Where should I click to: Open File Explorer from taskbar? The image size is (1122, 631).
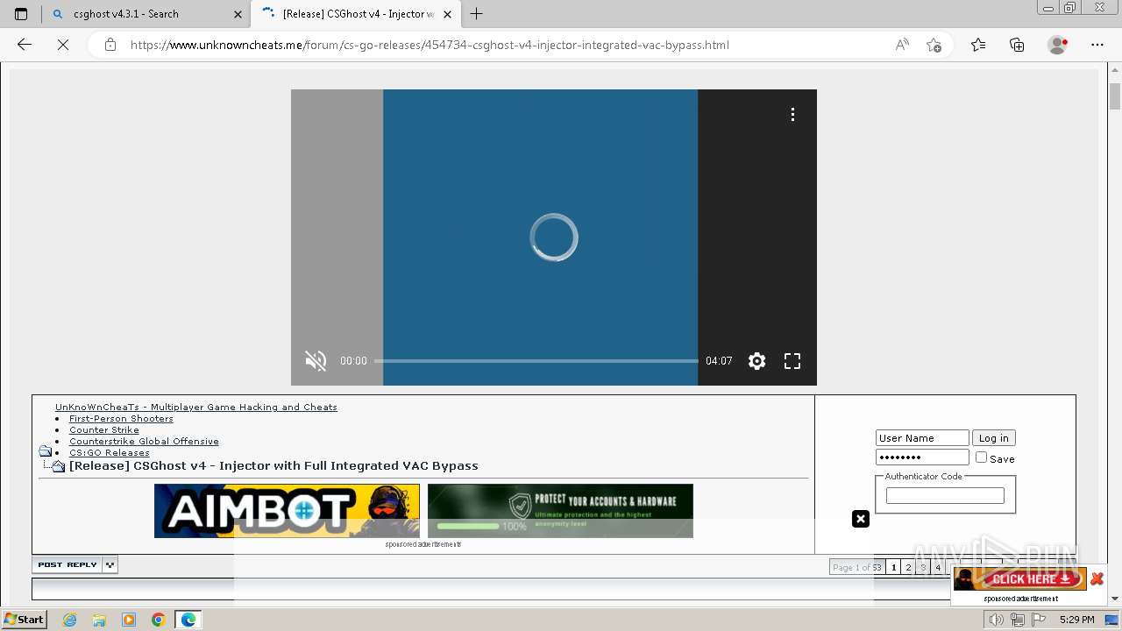pyautogui.click(x=99, y=620)
